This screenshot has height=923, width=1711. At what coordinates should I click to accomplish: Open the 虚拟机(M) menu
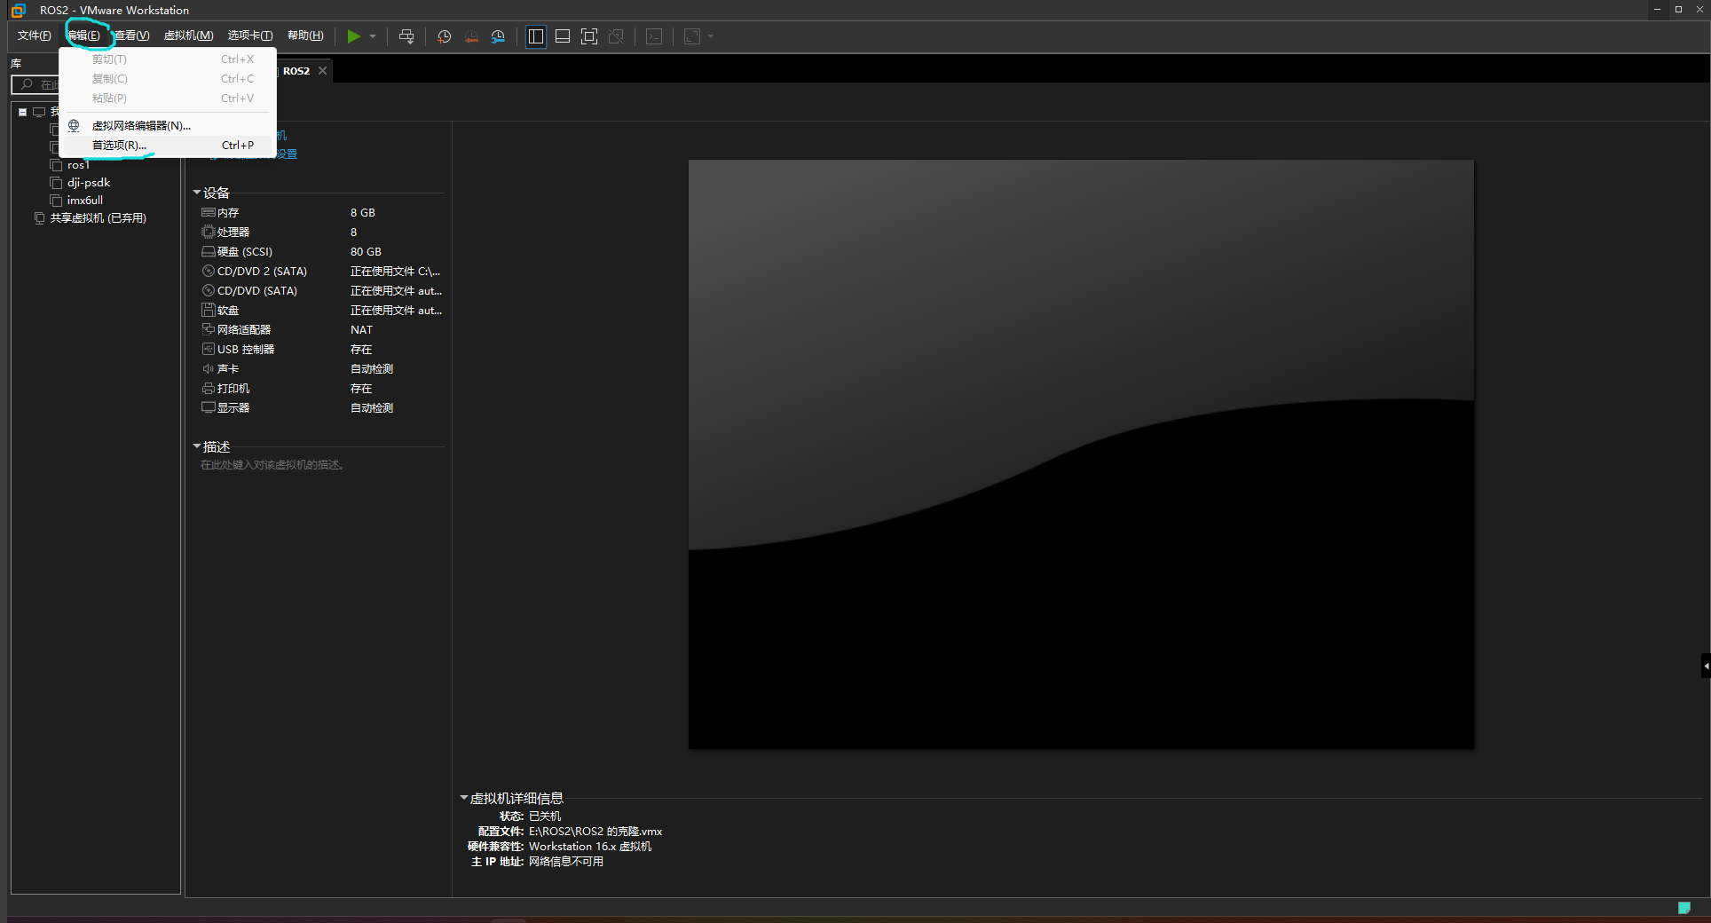[189, 35]
